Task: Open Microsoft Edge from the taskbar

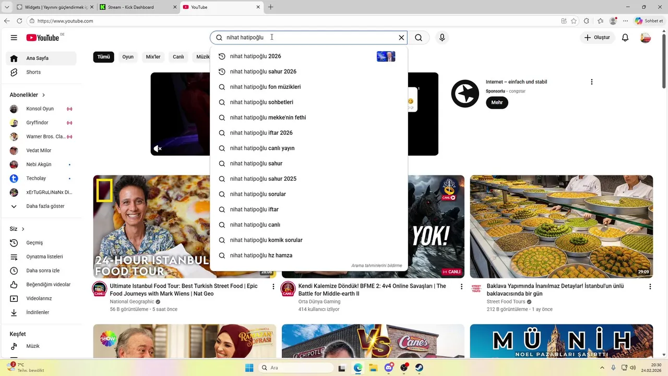Action: pos(357,368)
